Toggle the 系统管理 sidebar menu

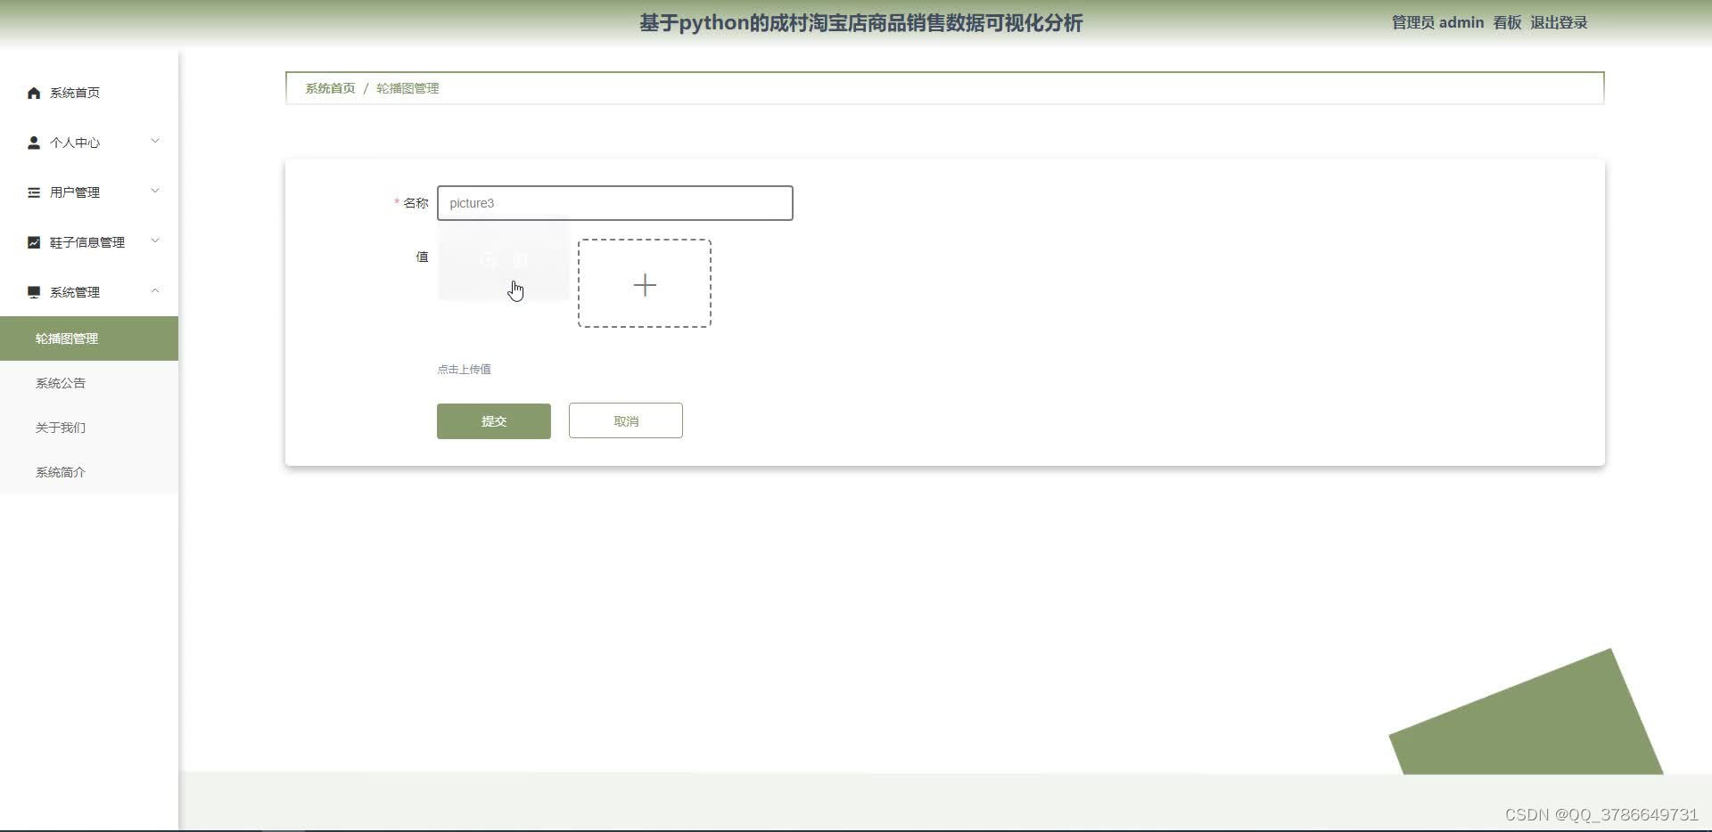(89, 292)
